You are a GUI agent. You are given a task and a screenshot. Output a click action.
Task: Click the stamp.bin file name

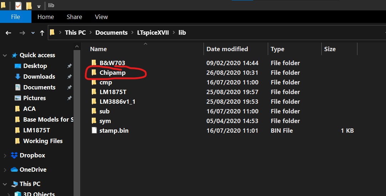(x=114, y=131)
